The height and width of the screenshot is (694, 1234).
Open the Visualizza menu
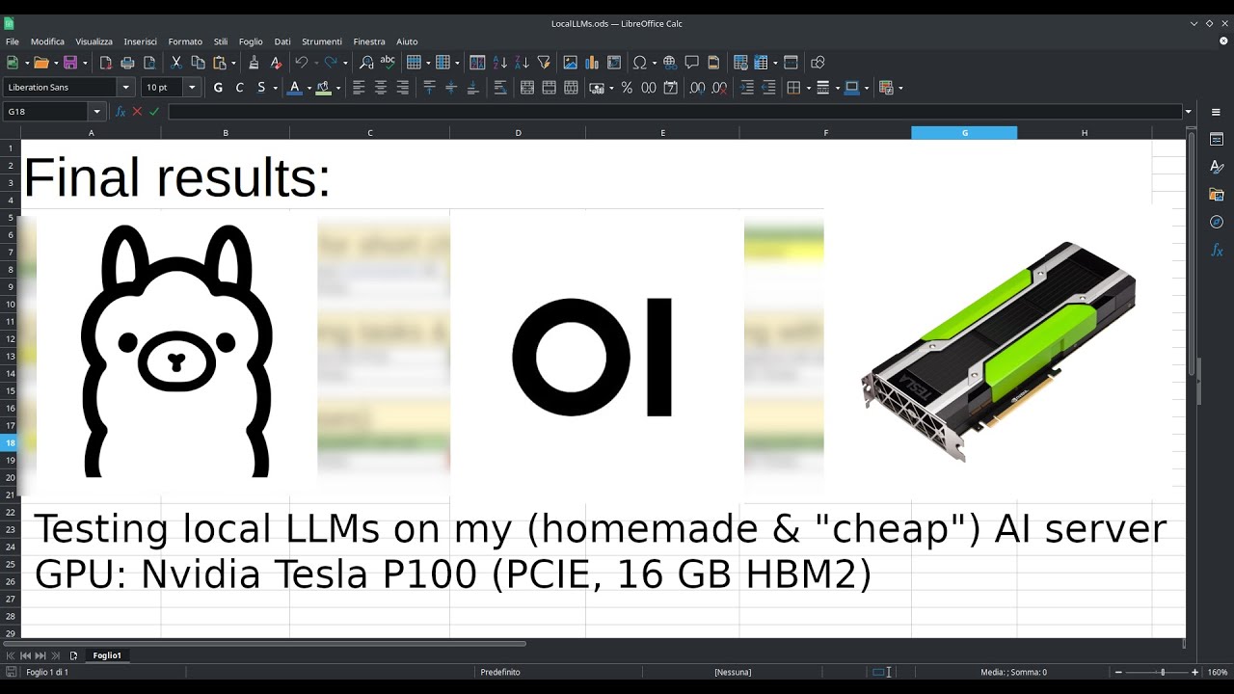tap(94, 41)
